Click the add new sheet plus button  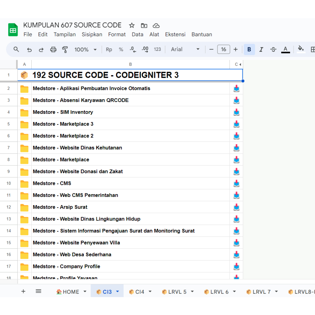point(23,291)
